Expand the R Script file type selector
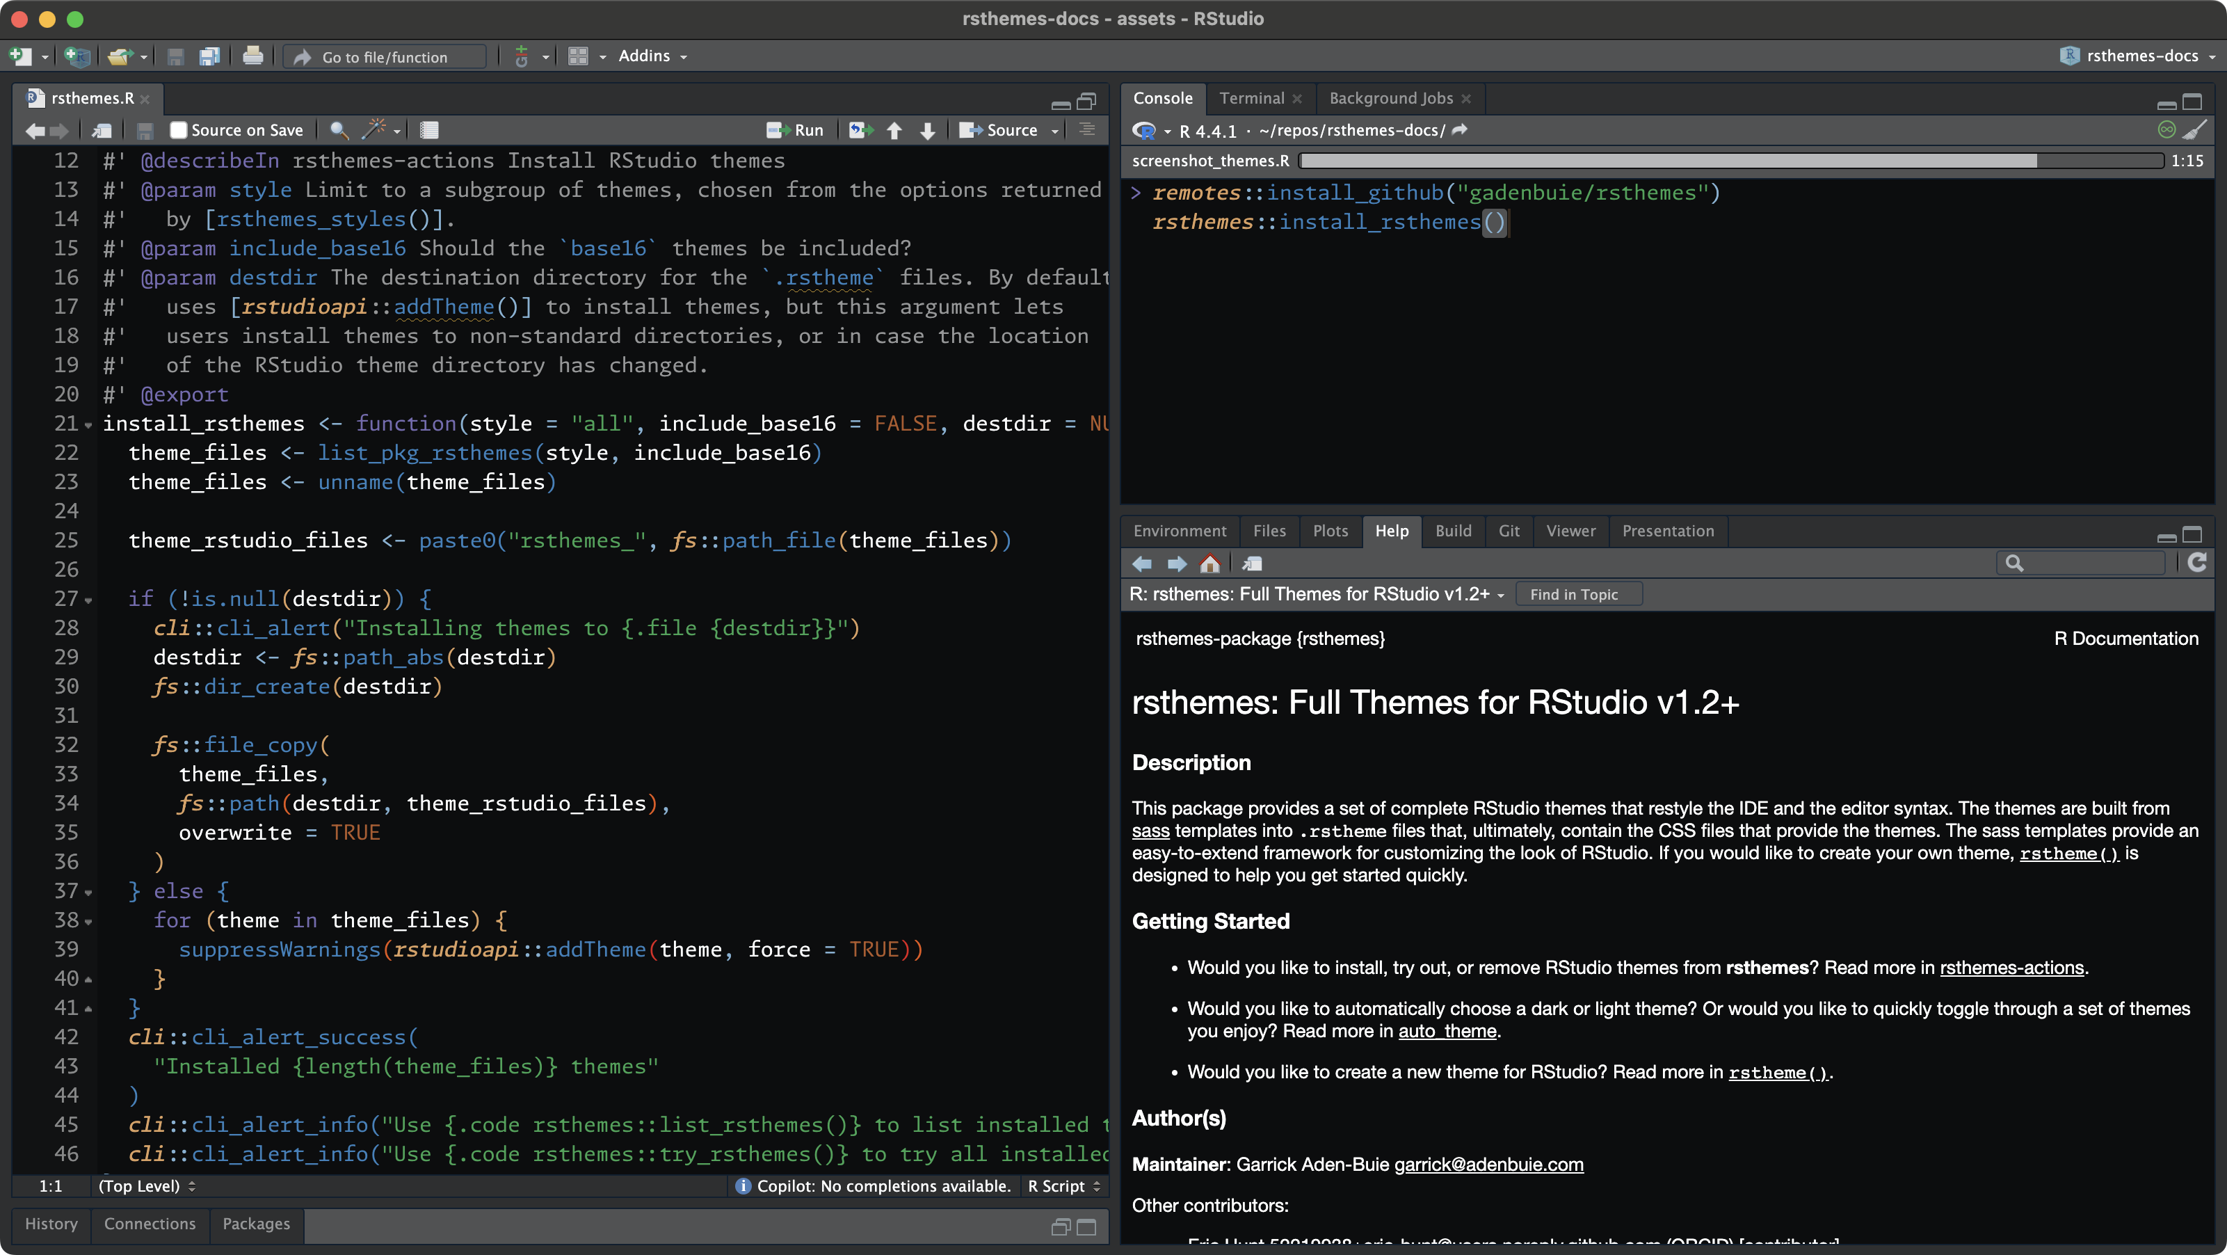 1063,1186
